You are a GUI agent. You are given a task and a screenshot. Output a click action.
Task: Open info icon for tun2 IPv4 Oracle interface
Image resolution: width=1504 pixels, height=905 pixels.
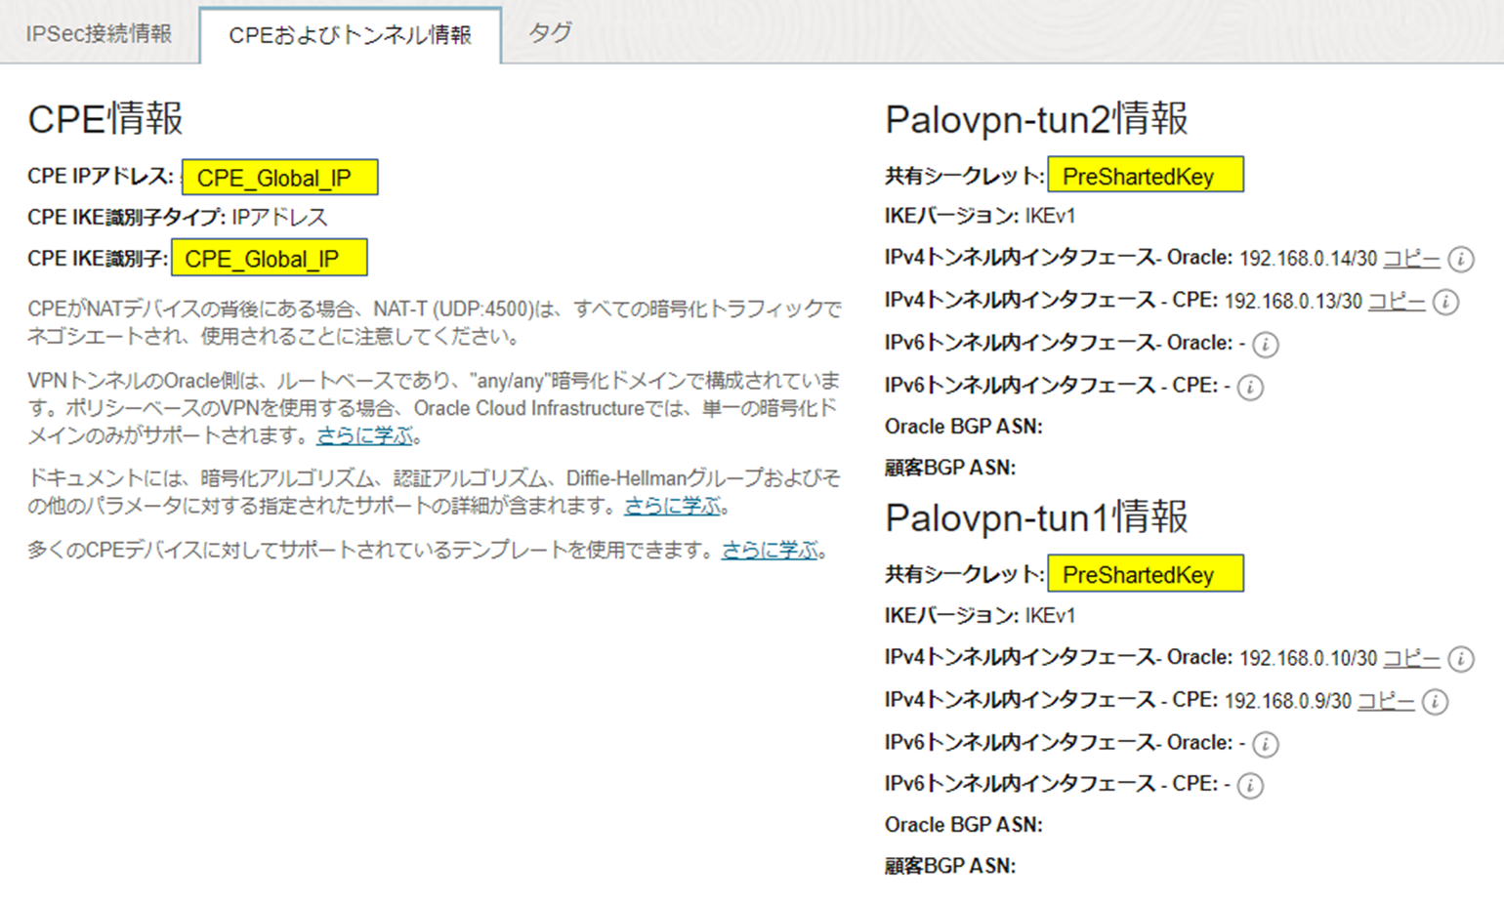coord(1460,259)
